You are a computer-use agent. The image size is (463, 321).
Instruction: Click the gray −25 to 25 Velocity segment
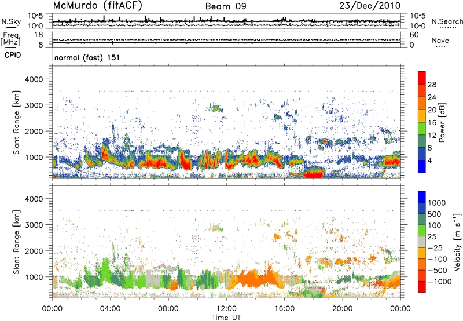[x=422, y=242]
